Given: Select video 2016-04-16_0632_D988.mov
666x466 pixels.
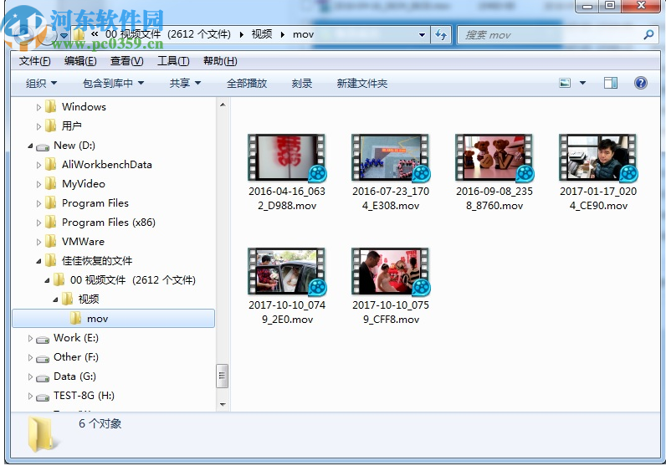Looking at the screenshot, I should (287, 172).
